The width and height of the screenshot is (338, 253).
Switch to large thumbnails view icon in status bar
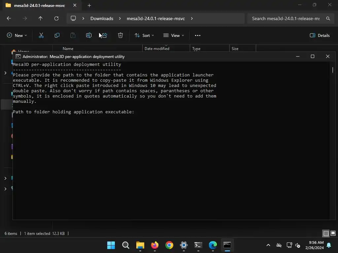333,233
